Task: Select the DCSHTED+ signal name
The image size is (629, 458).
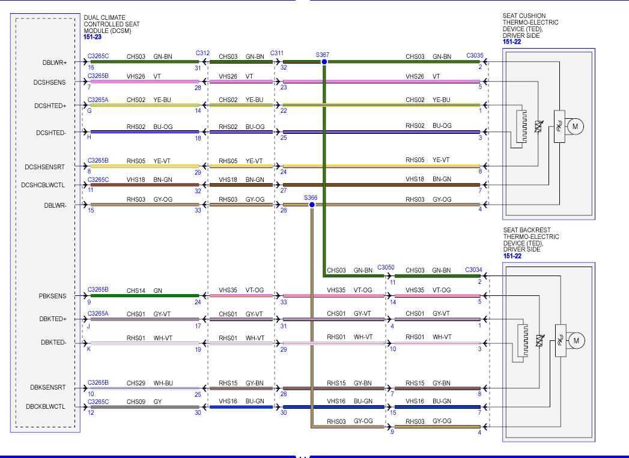Action: tap(50, 106)
